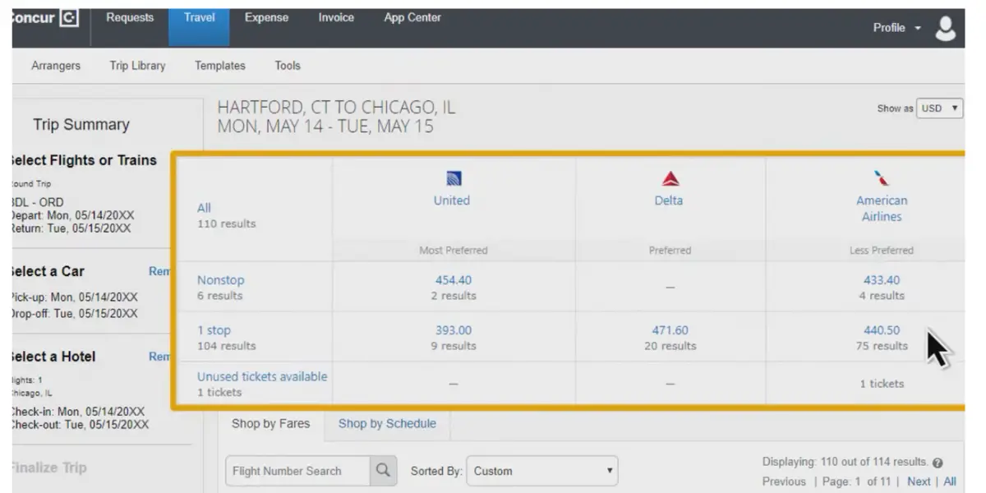
Task: Switch to Shop by Schedule tab
Action: click(x=387, y=424)
